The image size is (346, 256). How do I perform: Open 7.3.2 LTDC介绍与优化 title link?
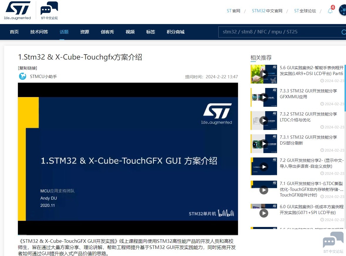click(308, 117)
